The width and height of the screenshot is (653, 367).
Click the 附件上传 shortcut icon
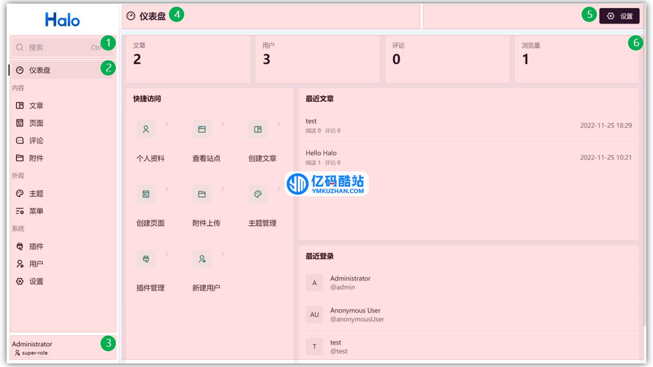pyautogui.click(x=202, y=194)
